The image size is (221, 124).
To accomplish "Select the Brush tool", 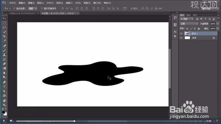I will pos(4,50).
